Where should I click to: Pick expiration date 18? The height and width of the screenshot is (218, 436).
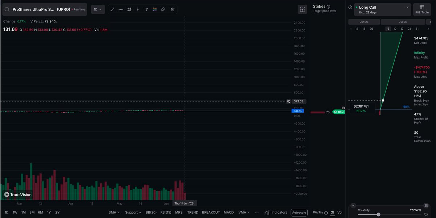pyautogui.click(x=364, y=29)
